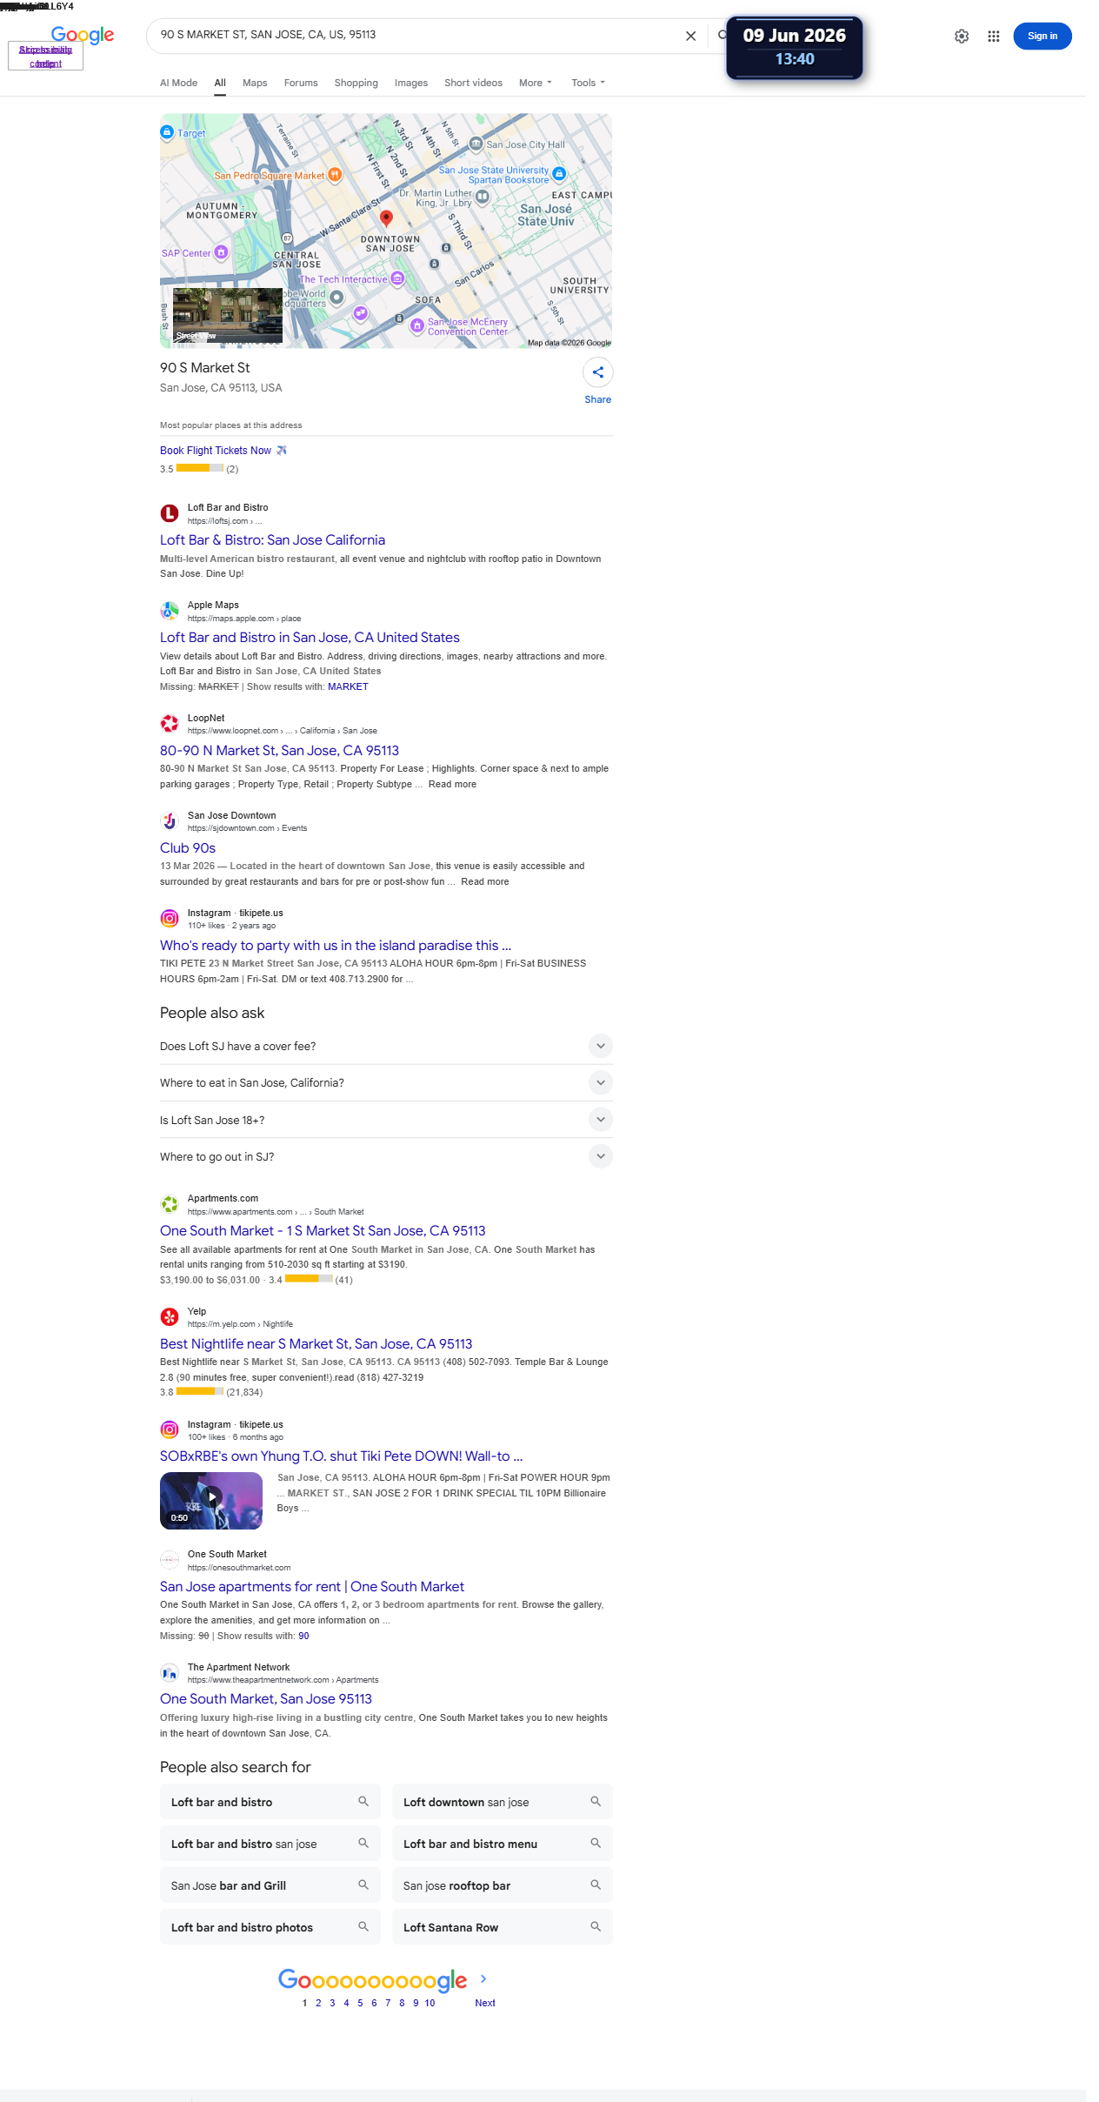Switch to the Shopping tab
The width and height of the screenshot is (1099, 2102).
click(356, 83)
